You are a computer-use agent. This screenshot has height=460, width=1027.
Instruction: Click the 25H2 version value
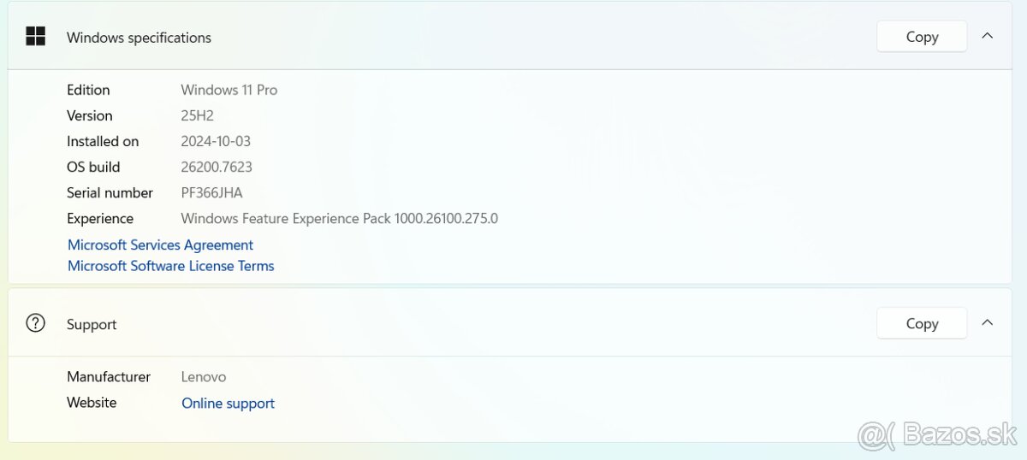pyautogui.click(x=197, y=115)
